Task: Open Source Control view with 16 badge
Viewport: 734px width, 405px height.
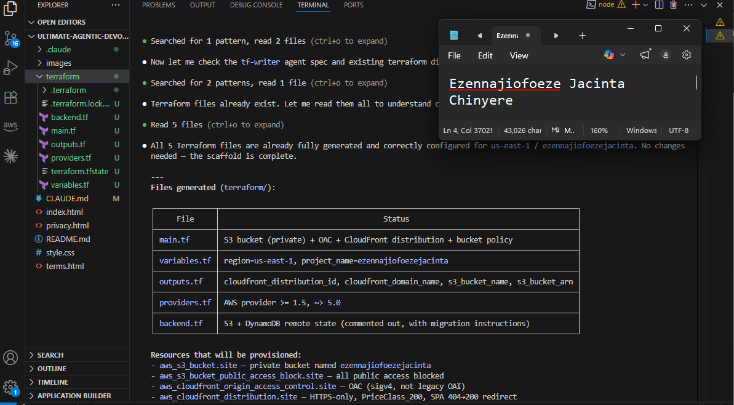Action: click(10, 38)
